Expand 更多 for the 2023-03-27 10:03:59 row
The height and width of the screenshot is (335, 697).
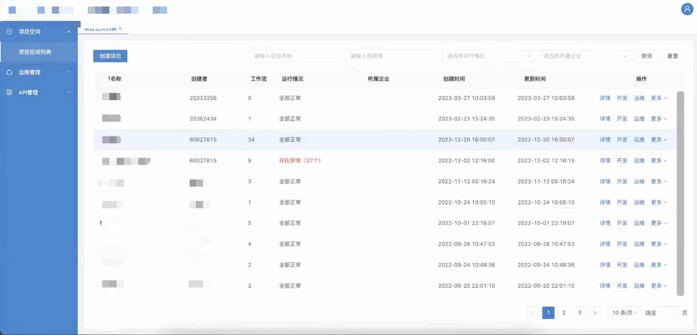click(x=659, y=98)
